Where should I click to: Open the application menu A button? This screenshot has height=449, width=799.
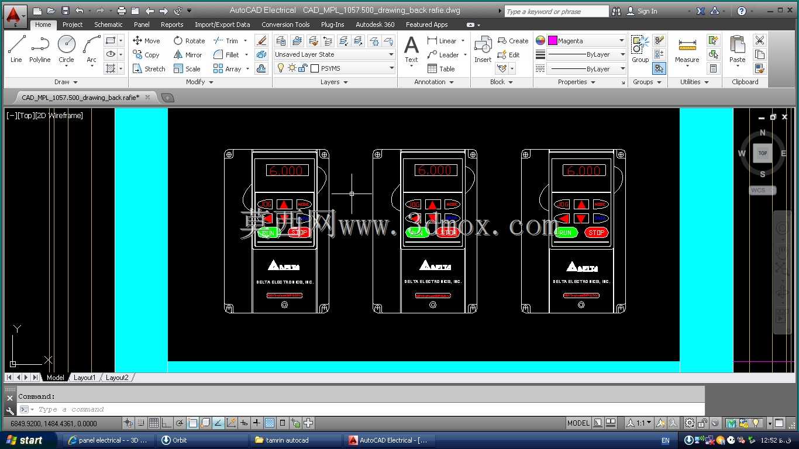pyautogui.click(x=16, y=16)
